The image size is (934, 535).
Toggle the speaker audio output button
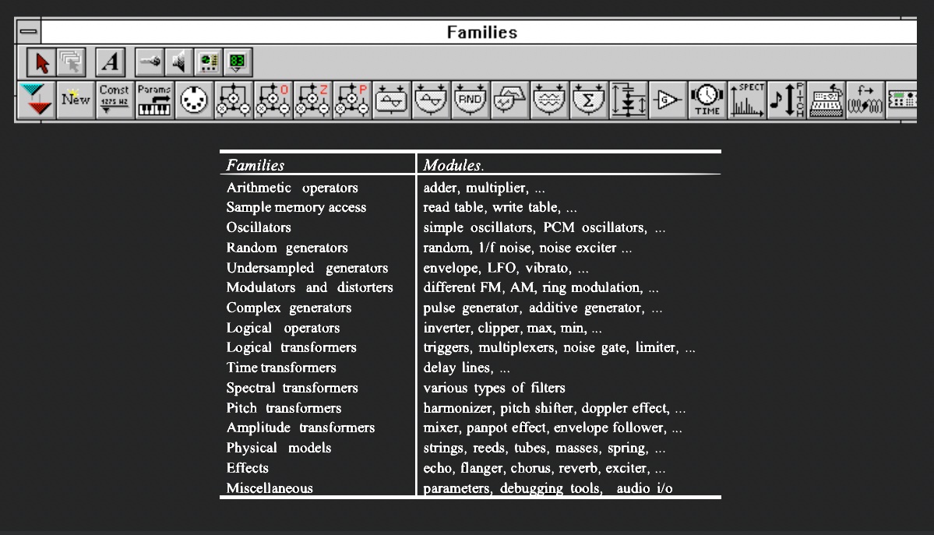point(178,62)
